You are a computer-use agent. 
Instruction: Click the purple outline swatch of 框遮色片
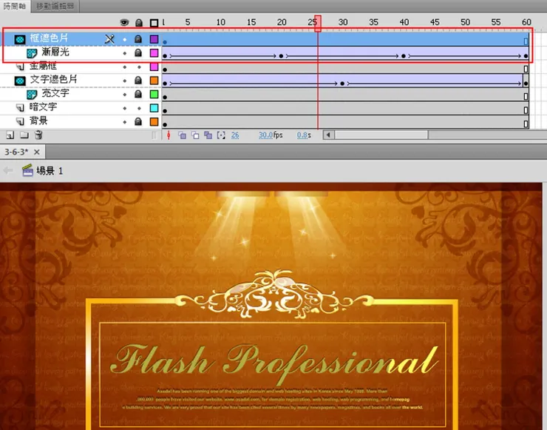point(154,39)
